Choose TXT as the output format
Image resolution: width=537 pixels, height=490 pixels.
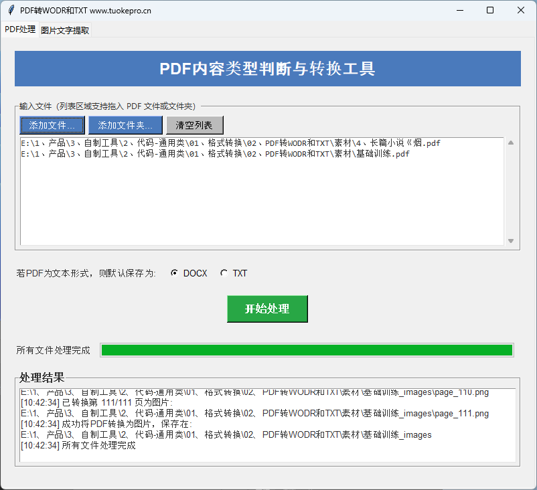click(x=224, y=272)
